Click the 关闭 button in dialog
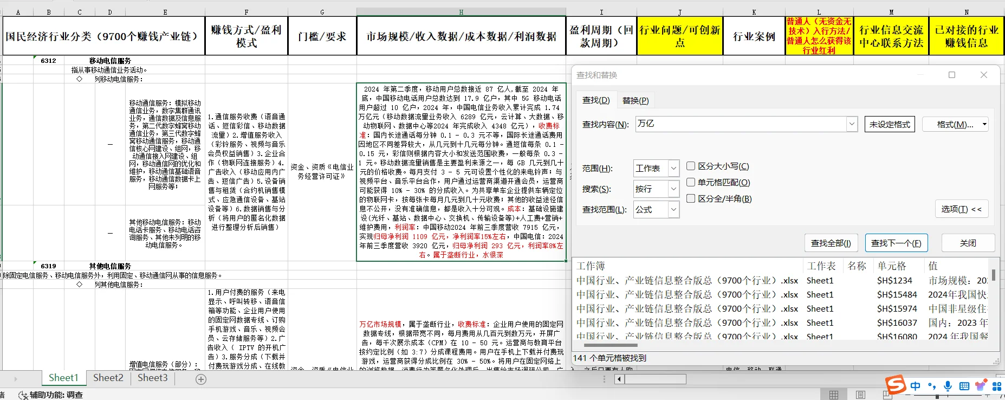 tap(968, 243)
